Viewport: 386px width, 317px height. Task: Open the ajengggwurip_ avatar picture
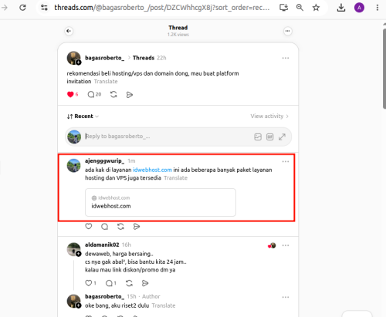(74, 166)
